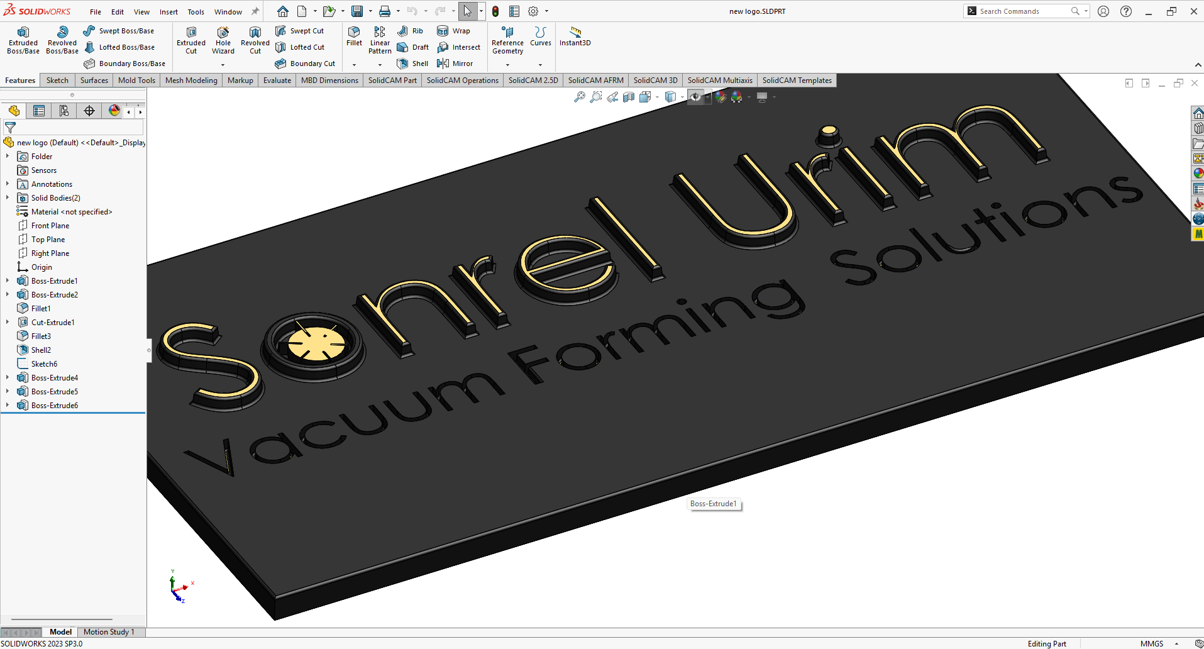The height and width of the screenshot is (649, 1204).
Task: Click Zoom to Fit icon
Action: coord(580,97)
